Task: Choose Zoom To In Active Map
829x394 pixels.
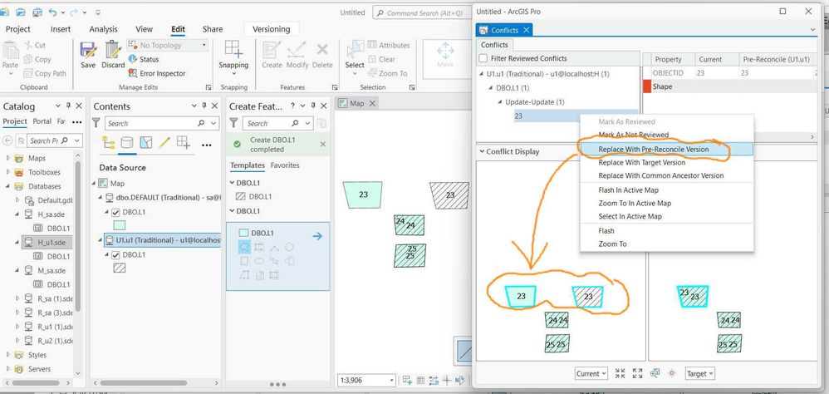Action: coord(635,203)
